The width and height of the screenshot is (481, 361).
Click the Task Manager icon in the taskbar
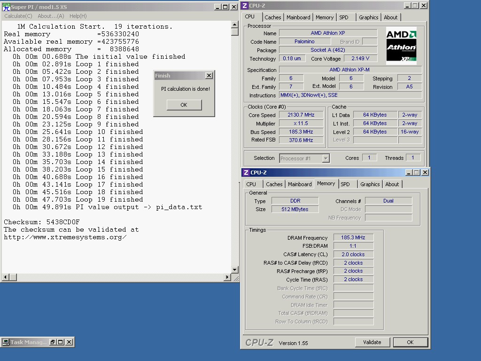pyautogui.click(x=6, y=342)
